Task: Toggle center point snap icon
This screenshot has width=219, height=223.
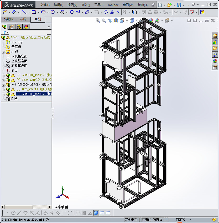Action: [13, 213]
